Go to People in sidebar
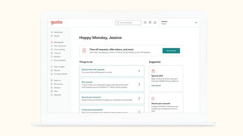The width and height of the screenshot is (243, 136). click(x=57, y=36)
